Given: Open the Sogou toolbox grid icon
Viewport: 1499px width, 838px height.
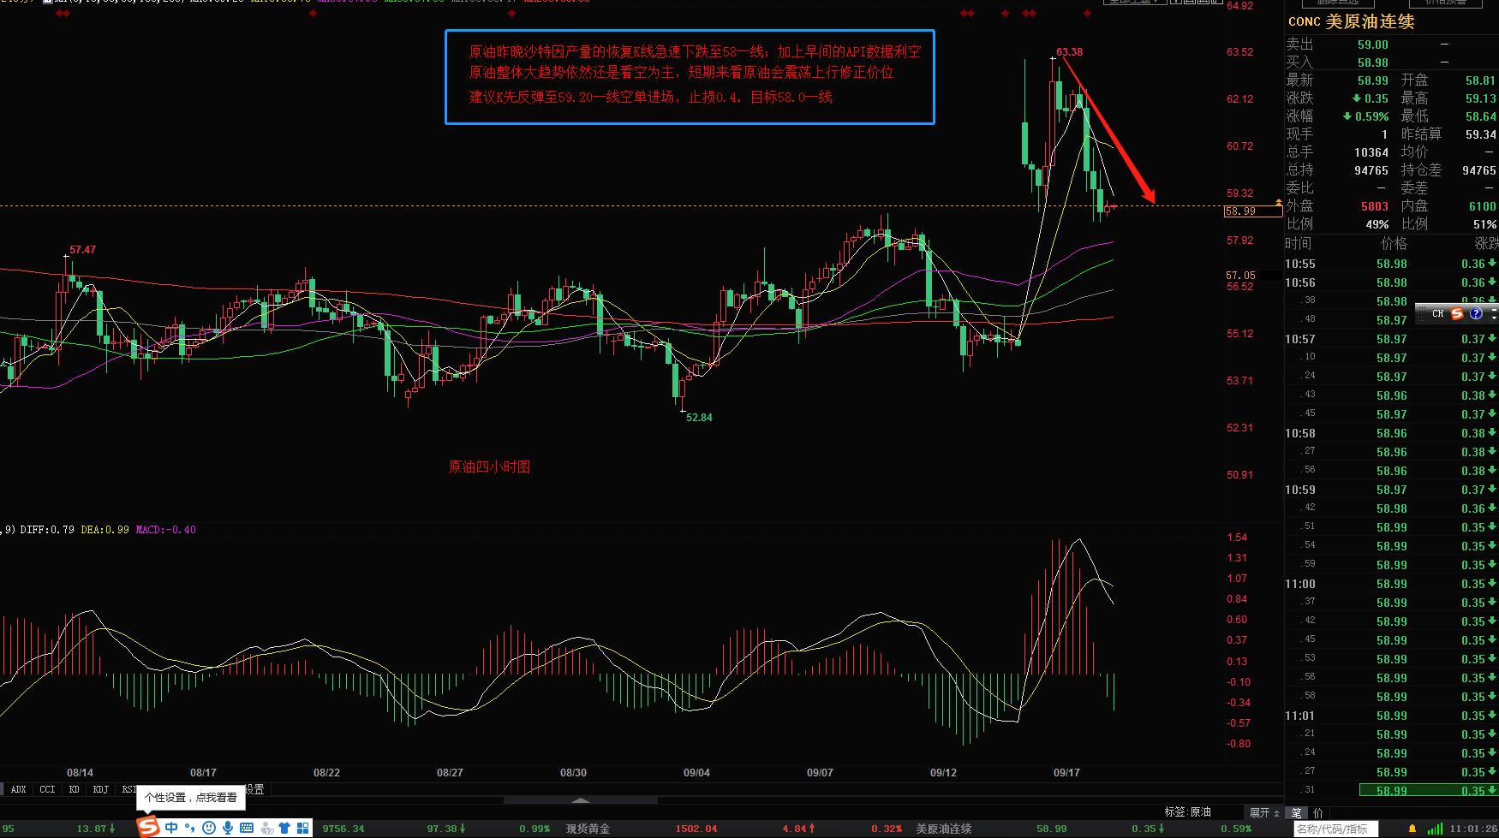Looking at the screenshot, I should point(303,828).
